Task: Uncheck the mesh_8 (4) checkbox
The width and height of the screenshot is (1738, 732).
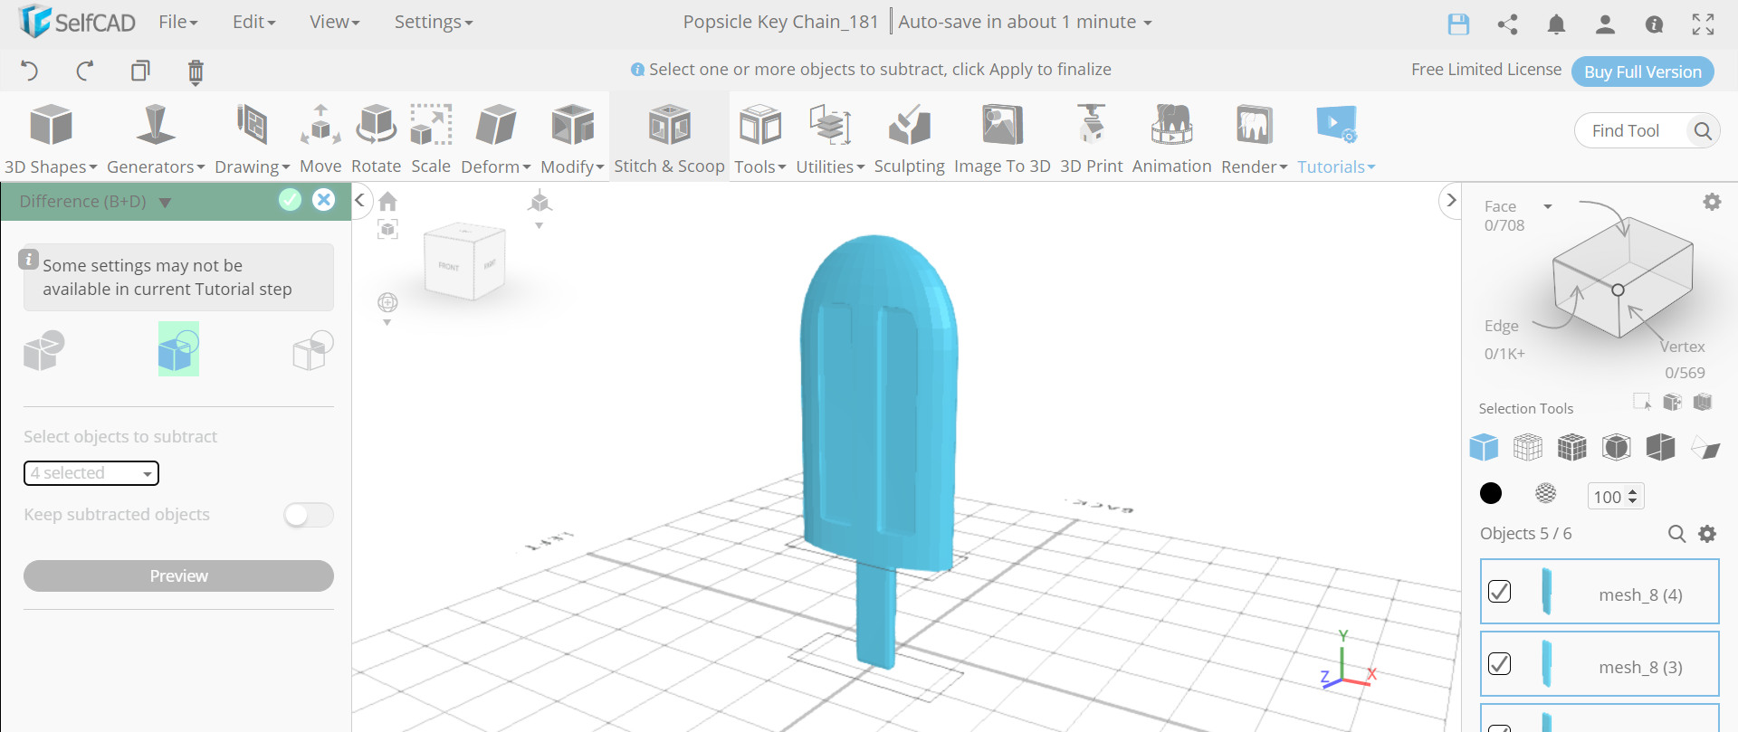Action: pyautogui.click(x=1499, y=592)
